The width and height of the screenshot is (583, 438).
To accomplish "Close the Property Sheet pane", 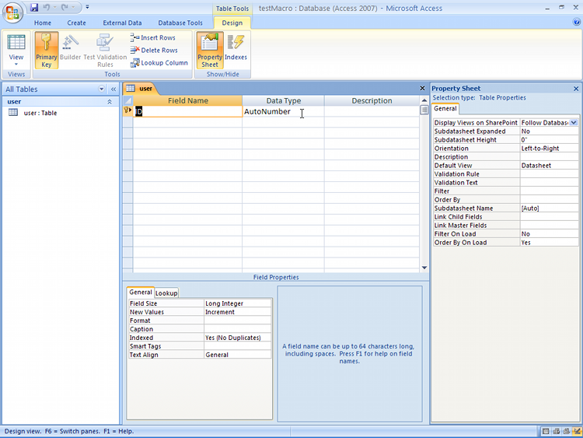I will [x=576, y=89].
